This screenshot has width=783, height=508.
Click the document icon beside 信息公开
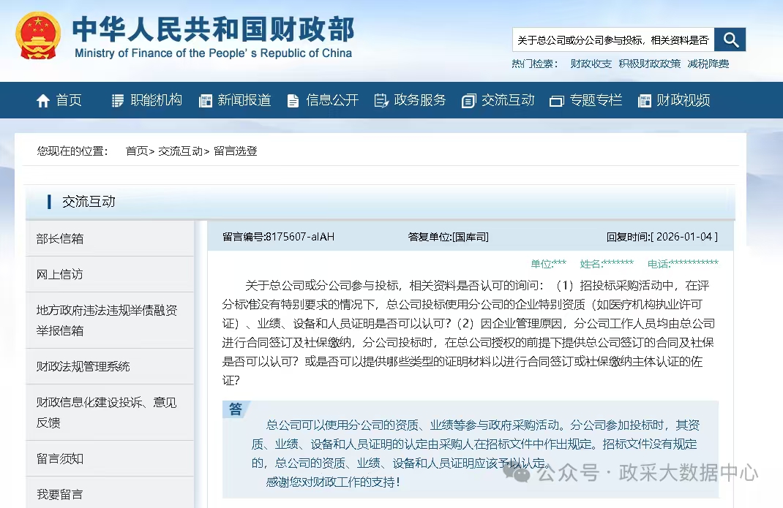[x=293, y=101]
